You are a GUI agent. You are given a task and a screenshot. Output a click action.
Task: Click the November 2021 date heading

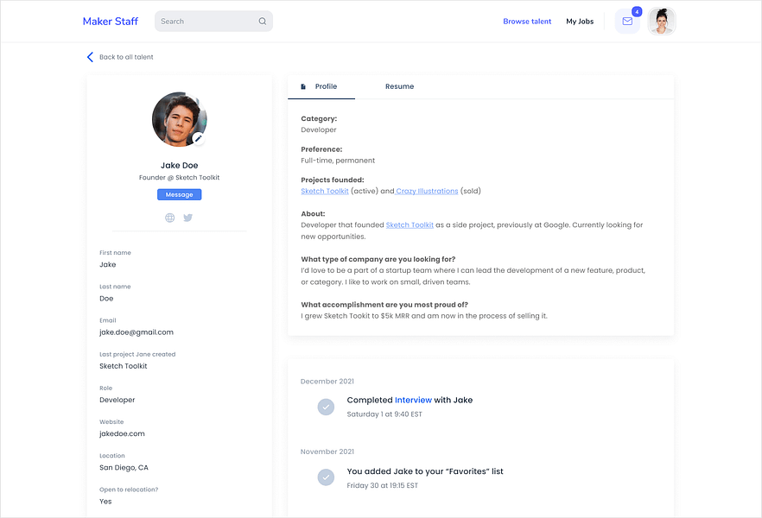point(327,452)
